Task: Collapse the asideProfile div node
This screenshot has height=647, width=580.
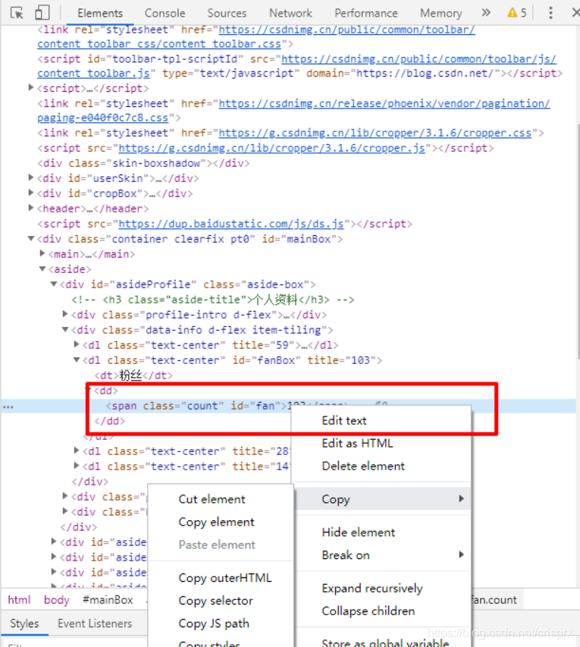Action: click(54, 284)
